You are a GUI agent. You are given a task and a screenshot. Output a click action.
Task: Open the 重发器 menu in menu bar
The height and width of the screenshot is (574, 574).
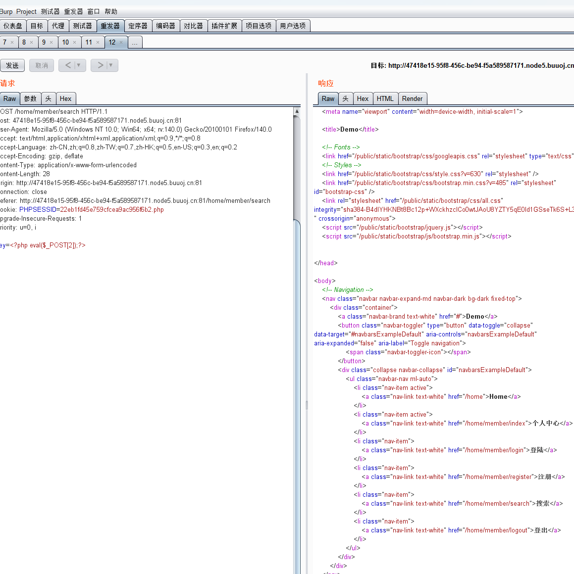pos(74,11)
